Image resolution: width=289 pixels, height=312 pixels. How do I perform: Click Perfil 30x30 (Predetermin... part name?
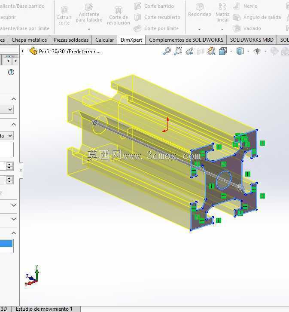[70, 52]
